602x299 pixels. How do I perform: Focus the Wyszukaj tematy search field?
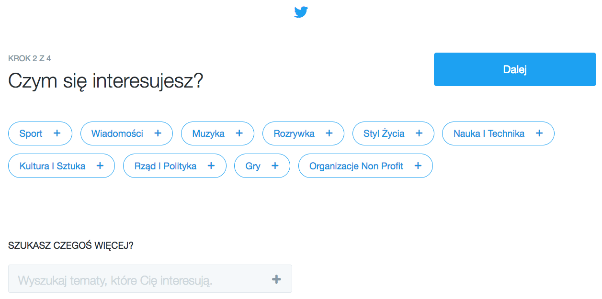pos(150,279)
